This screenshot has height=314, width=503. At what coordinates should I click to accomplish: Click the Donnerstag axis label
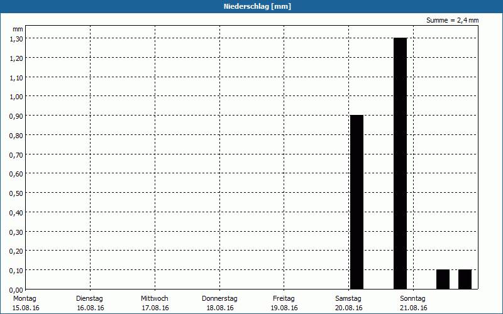[219, 298]
